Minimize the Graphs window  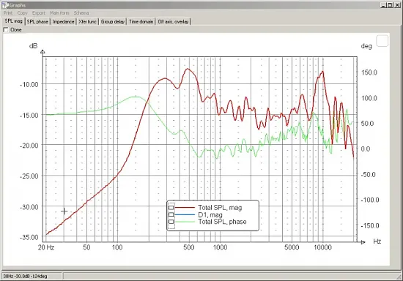pyautogui.click(x=383, y=5)
